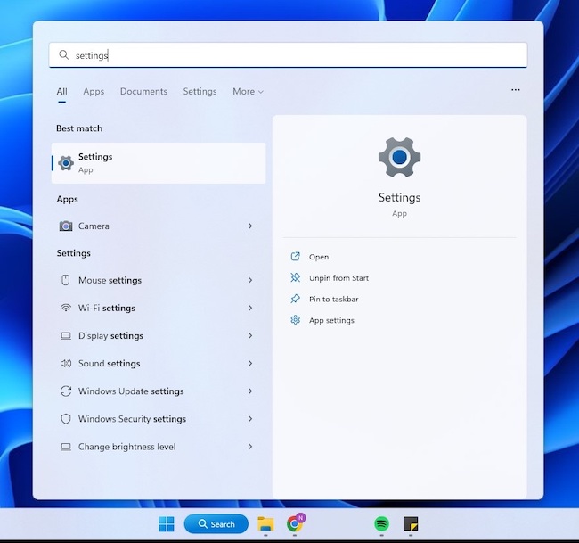Click the magnifier icon in the search box
The image size is (579, 543).
tap(63, 55)
